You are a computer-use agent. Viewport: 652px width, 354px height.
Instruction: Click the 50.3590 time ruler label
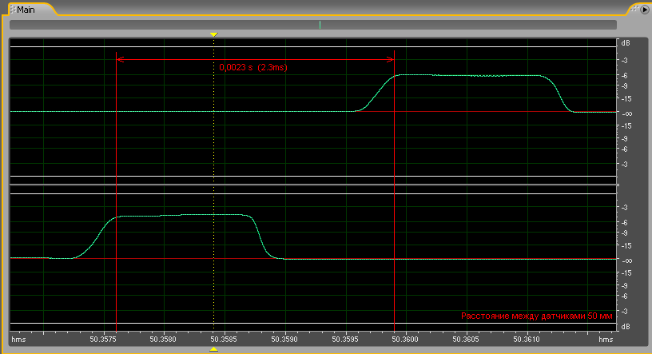(284, 340)
